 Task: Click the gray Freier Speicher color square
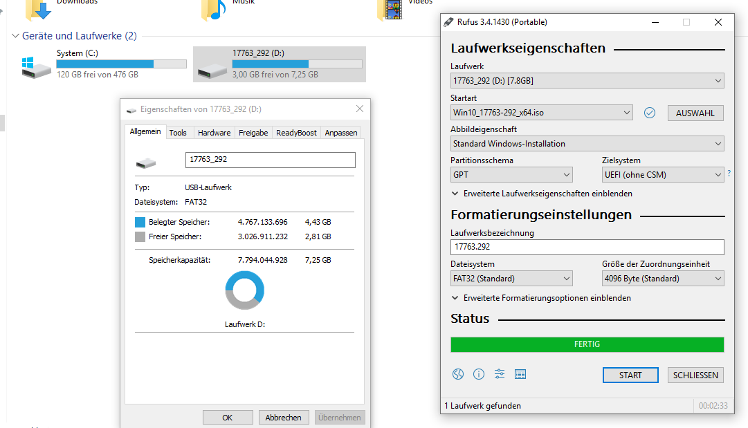140,237
